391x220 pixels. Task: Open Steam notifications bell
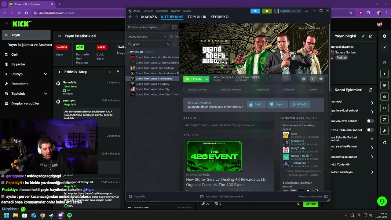click(x=267, y=11)
